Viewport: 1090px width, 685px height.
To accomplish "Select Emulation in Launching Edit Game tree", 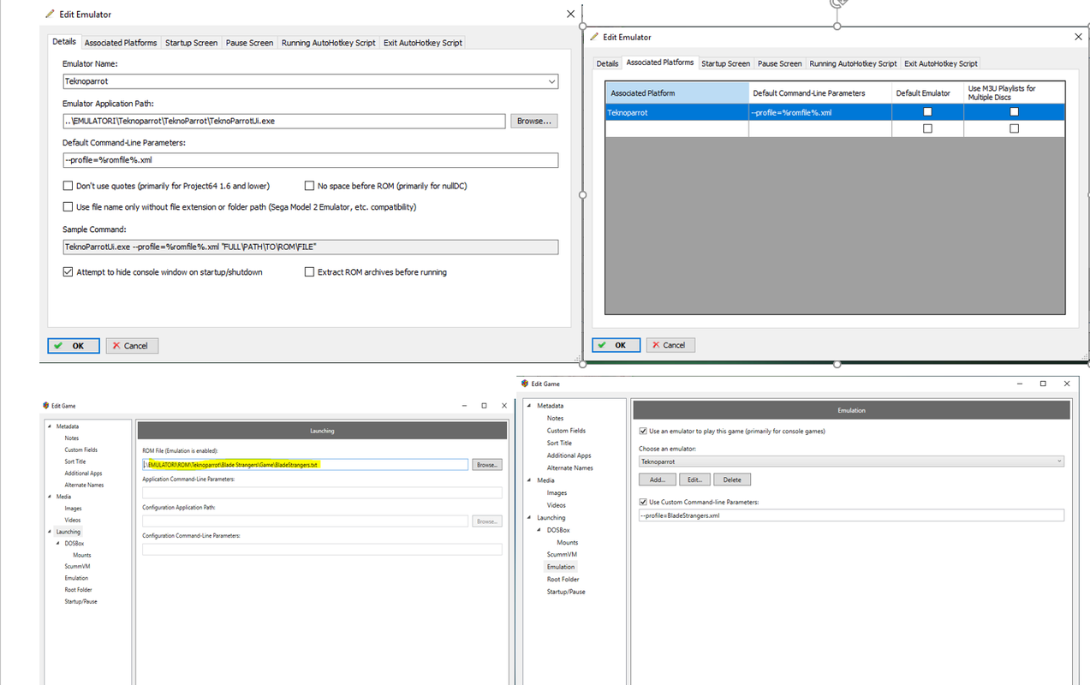I will click(x=76, y=578).
